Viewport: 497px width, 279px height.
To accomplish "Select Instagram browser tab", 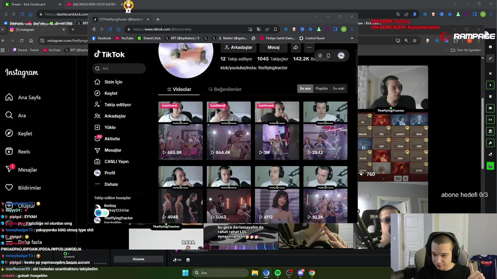I will (37, 29).
